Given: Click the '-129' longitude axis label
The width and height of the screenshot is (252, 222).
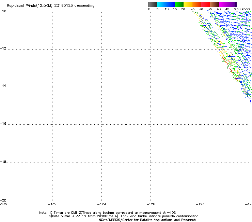Looking at the screenshot, I should coord(101,204).
